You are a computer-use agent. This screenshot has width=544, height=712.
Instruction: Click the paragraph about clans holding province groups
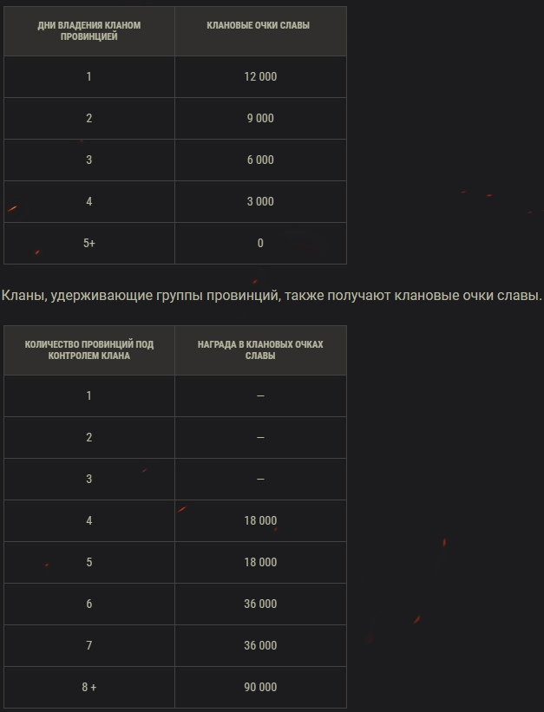tap(272, 296)
